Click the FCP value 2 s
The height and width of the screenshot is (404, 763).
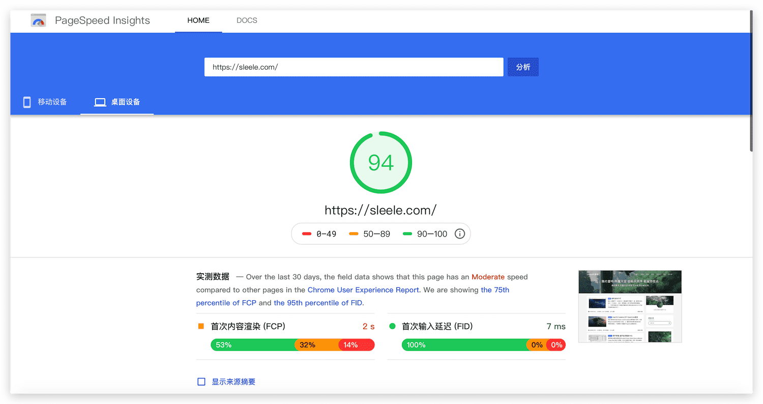[x=369, y=326]
